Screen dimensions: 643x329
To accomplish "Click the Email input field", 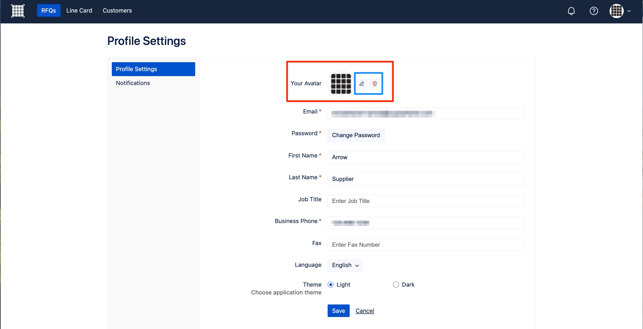I will (x=426, y=113).
